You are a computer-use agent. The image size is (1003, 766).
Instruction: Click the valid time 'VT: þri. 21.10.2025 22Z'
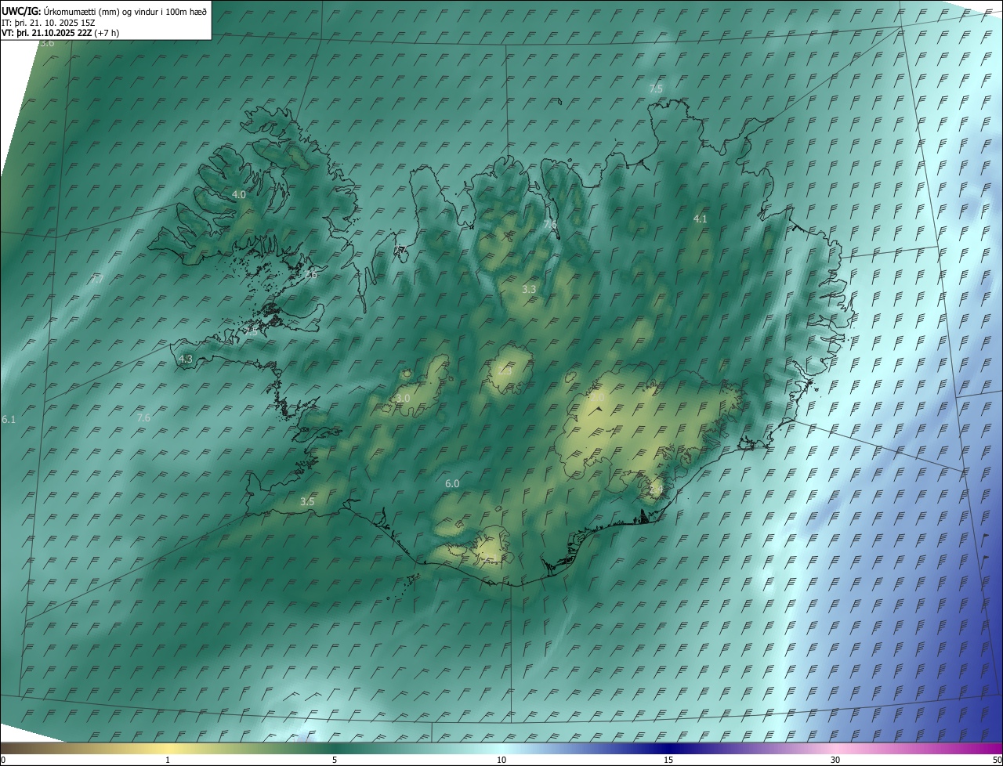[x=46, y=33]
